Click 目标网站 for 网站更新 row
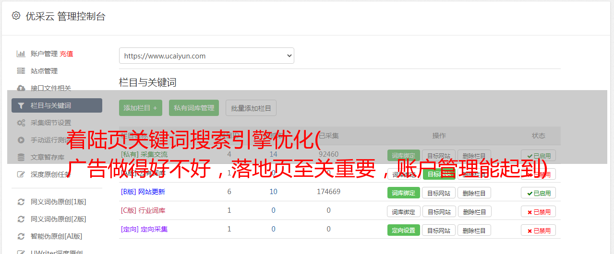This screenshot has width=614, height=254. point(439,193)
